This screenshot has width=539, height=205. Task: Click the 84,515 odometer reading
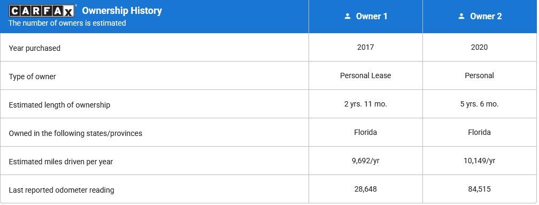[479, 189]
